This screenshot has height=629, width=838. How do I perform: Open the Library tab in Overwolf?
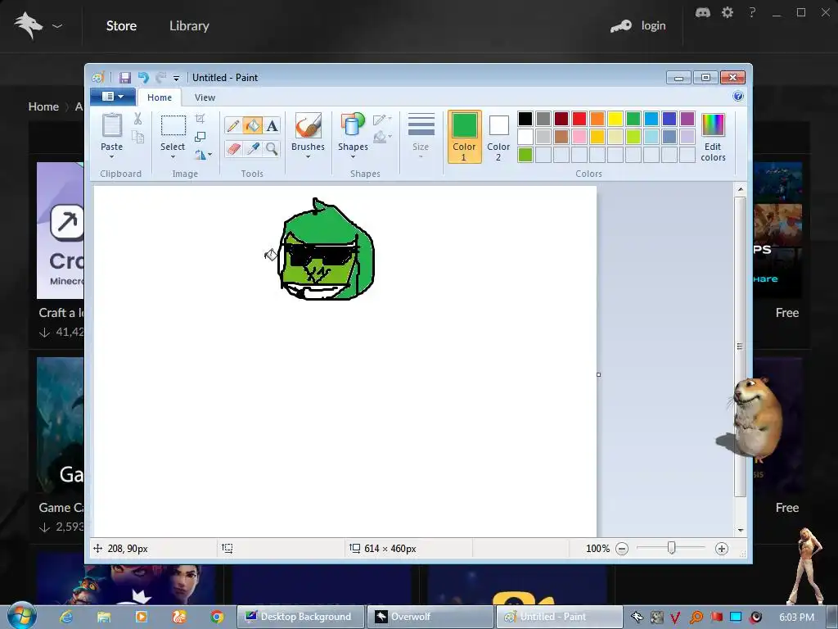[189, 25]
